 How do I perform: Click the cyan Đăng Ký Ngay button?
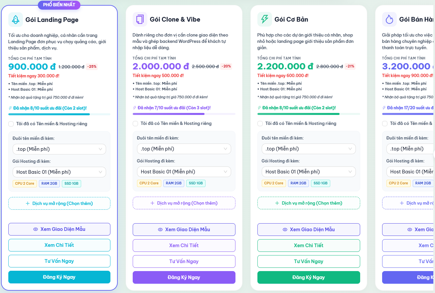click(59, 277)
